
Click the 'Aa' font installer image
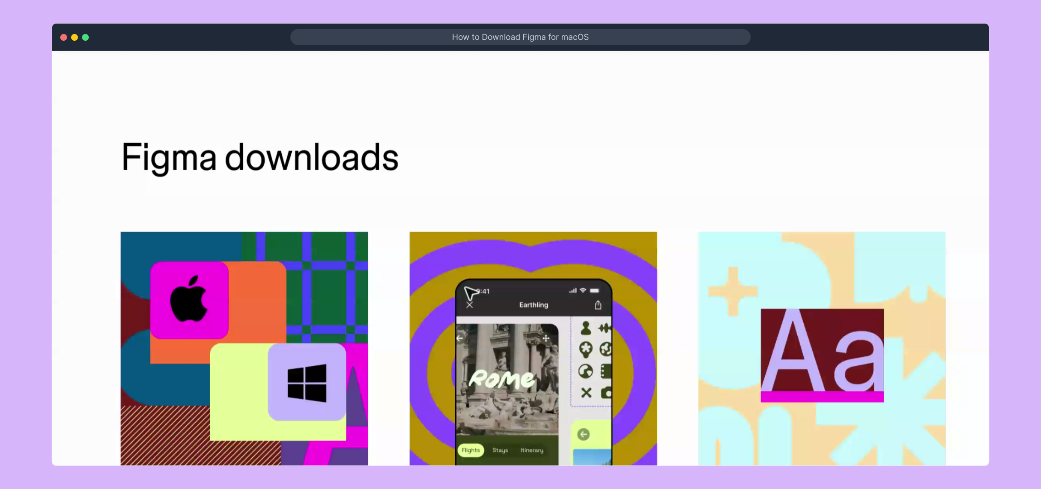[x=822, y=355]
